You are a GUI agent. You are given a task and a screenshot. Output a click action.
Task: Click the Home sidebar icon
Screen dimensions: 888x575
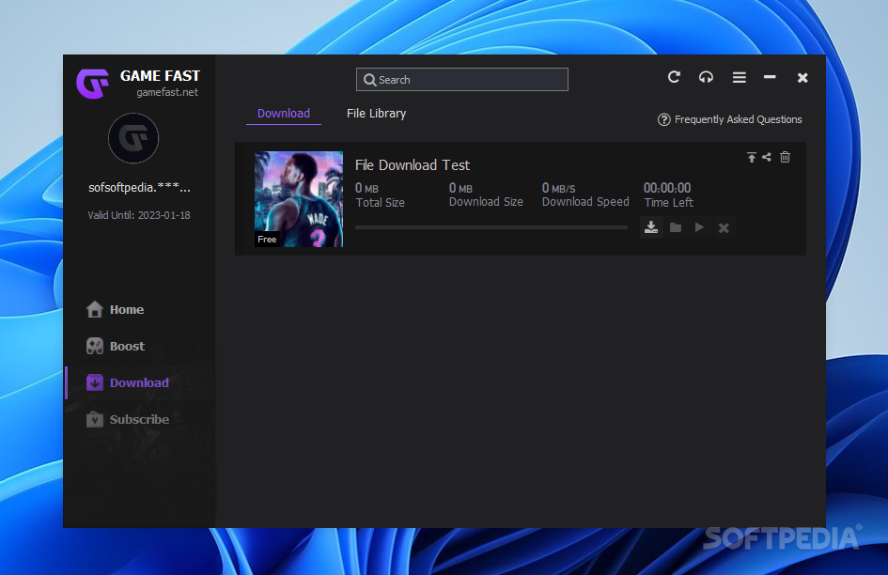[x=95, y=309]
